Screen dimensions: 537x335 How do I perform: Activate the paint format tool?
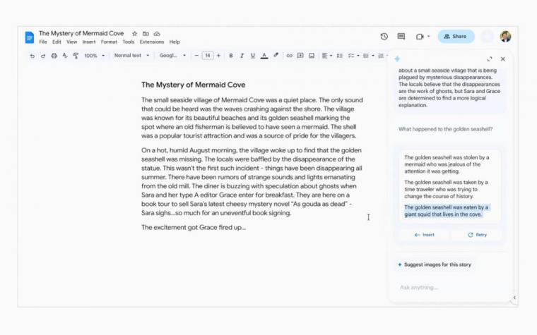click(76, 56)
